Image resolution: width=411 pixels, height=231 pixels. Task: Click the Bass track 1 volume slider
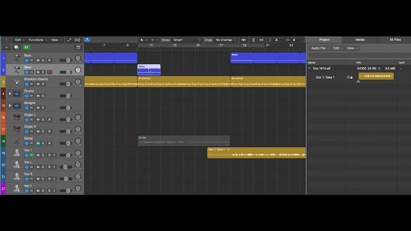tap(66, 60)
